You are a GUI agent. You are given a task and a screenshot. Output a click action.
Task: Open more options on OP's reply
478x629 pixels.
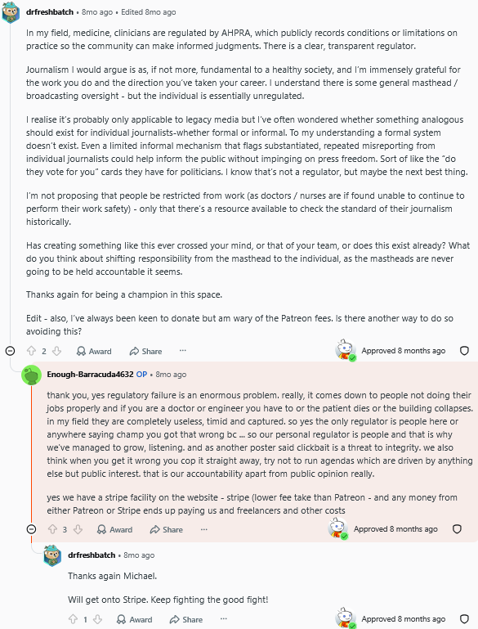204,529
